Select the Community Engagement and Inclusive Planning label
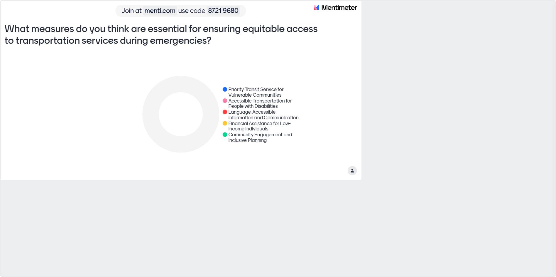The width and height of the screenshot is (556, 277). coord(260,137)
